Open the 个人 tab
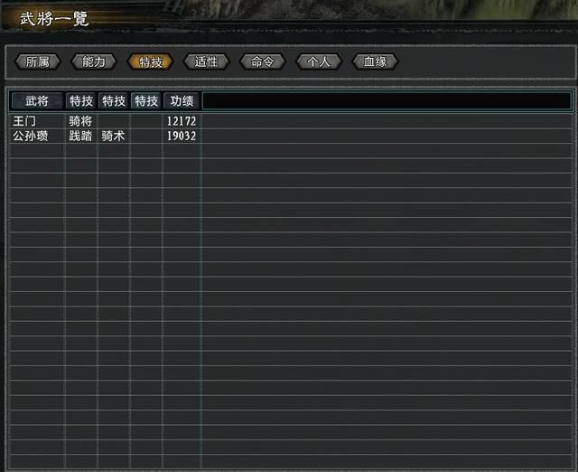 [x=319, y=61]
